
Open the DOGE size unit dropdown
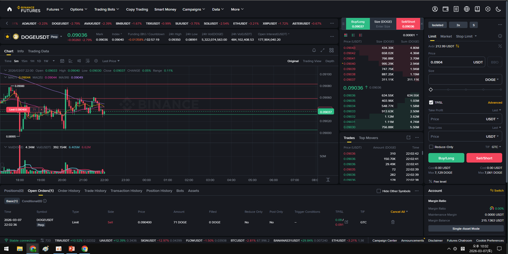492,79
